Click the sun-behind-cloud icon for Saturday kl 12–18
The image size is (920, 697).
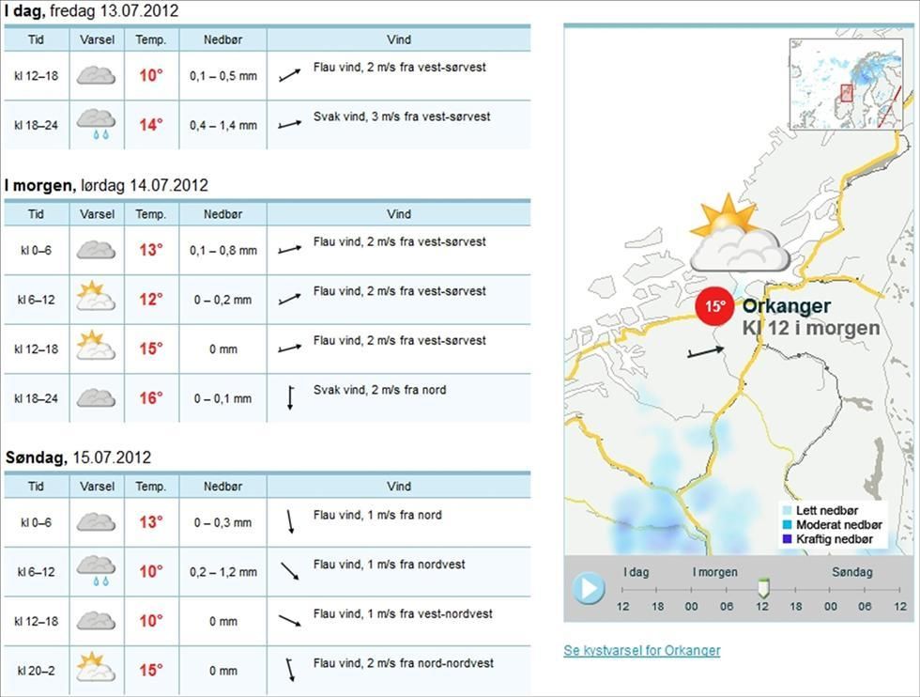[x=96, y=343]
